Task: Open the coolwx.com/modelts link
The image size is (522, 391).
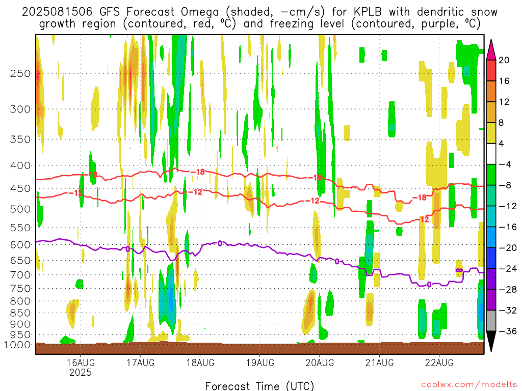Action: coord(469,385)
